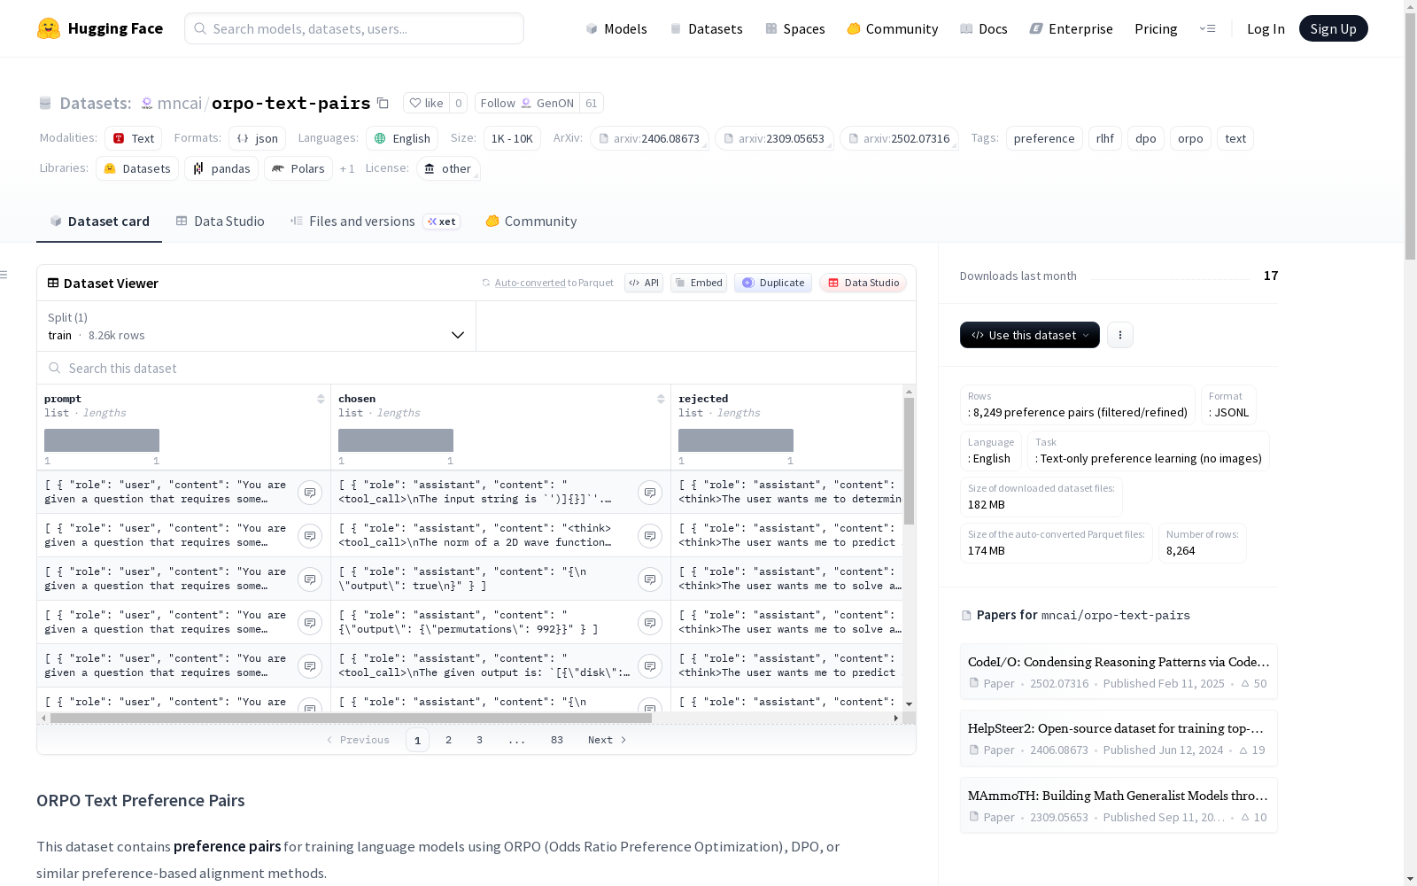Screen dimensions: 1417x886
Task: Go to page 3 of dataset rows
Action: pos(479,740)
